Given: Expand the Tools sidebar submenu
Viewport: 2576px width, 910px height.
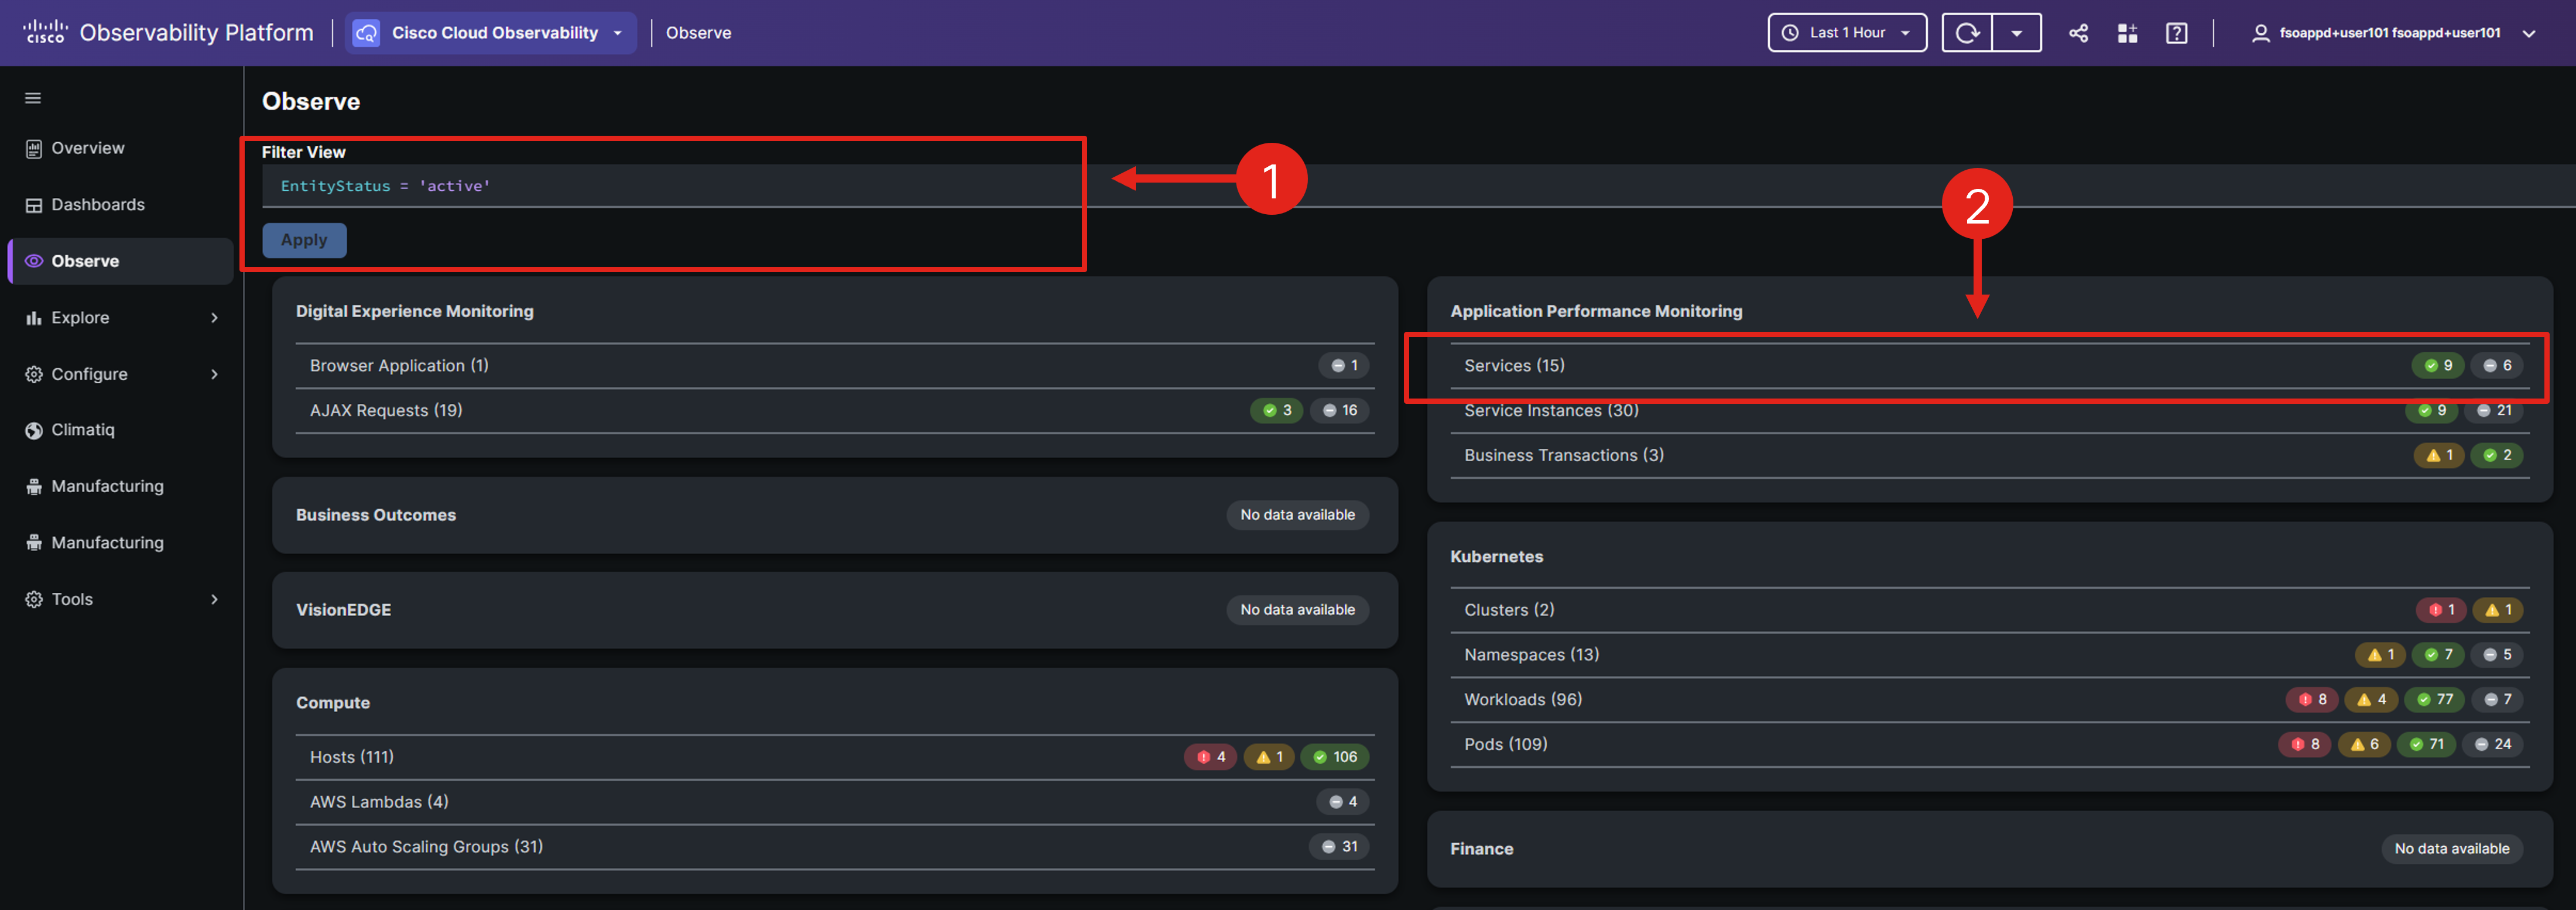Looking at the screenshot, I should [x=214, y=599].
